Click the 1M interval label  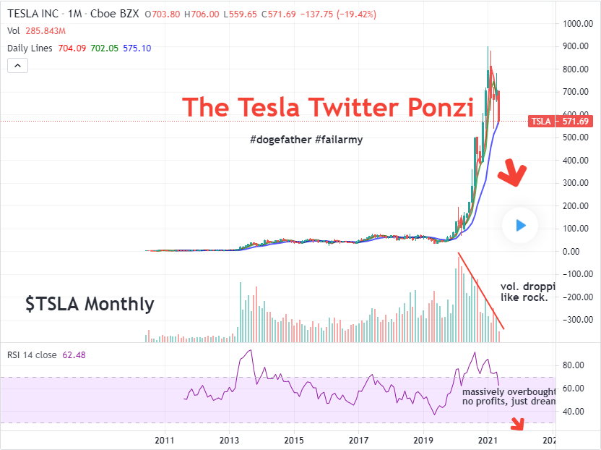pyautogui.click(x=75, y=14)
